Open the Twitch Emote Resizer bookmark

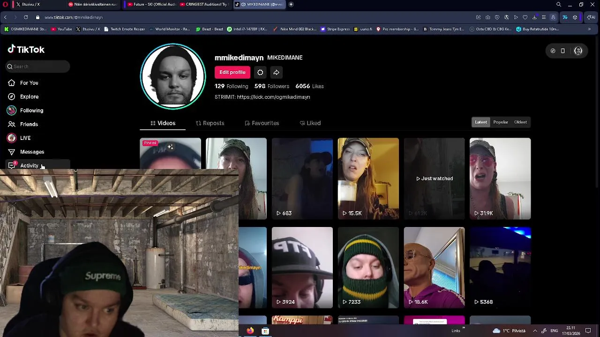click(124, 29)
